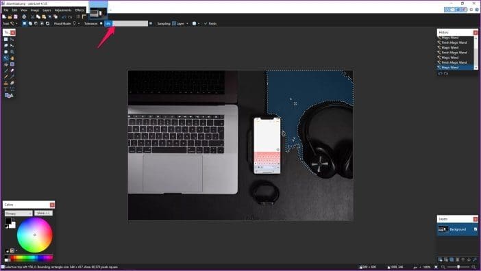The height and width of the screenshot is (271, 481).
Task: Select the Lasso Select tool
Action: coord(6,45)
